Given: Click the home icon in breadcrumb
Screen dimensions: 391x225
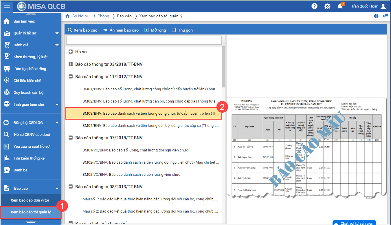Looking at the screenshot, I should coord(67,16).
